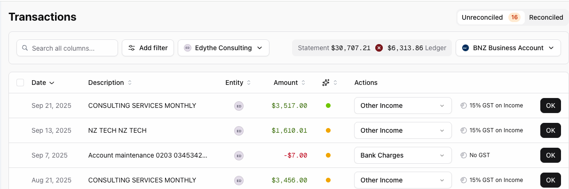Click the orange confidence dot on Sep 7 row

click(328, 155)
